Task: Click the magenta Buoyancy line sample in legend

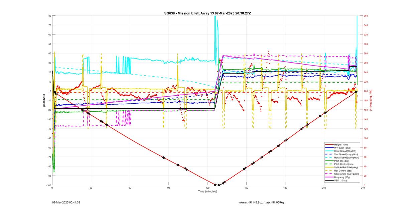Action: tap(329, 177)
